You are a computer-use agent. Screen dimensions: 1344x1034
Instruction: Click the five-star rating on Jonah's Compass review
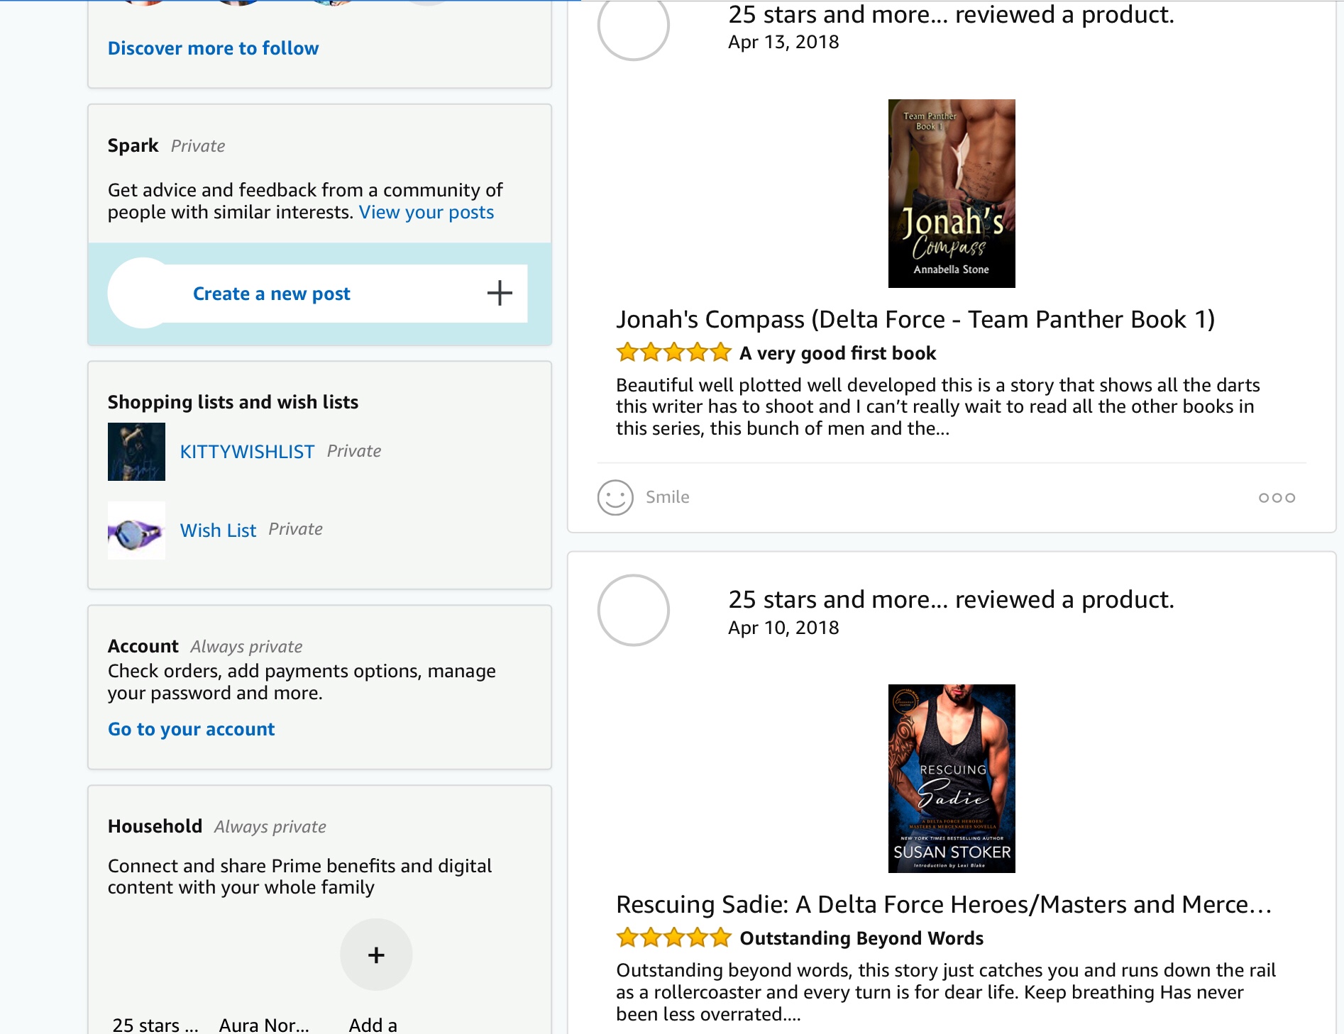(673, 352)
